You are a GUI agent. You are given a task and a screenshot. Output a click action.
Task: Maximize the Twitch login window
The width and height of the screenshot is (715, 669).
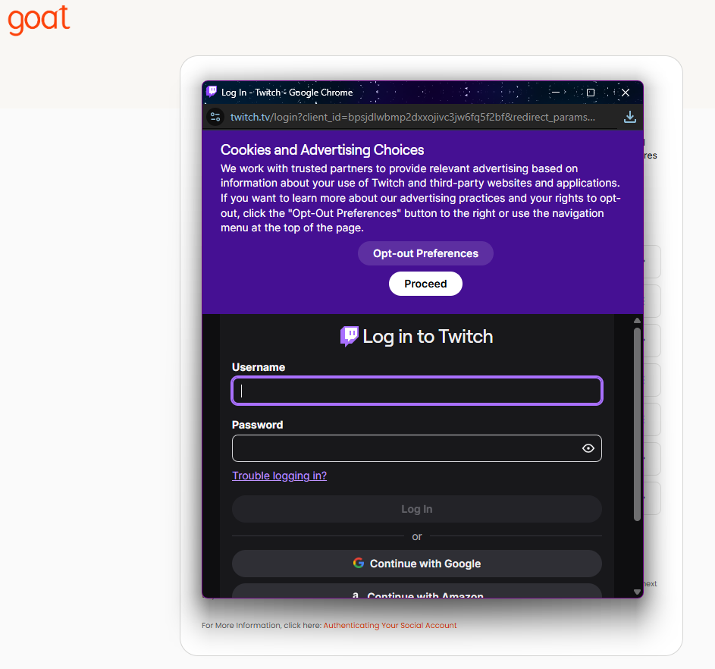click(591, 93)
